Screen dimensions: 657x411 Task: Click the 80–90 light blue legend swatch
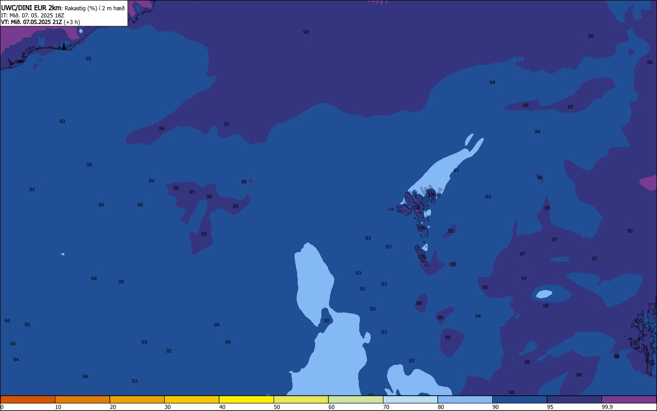click(x=465, y=399)
